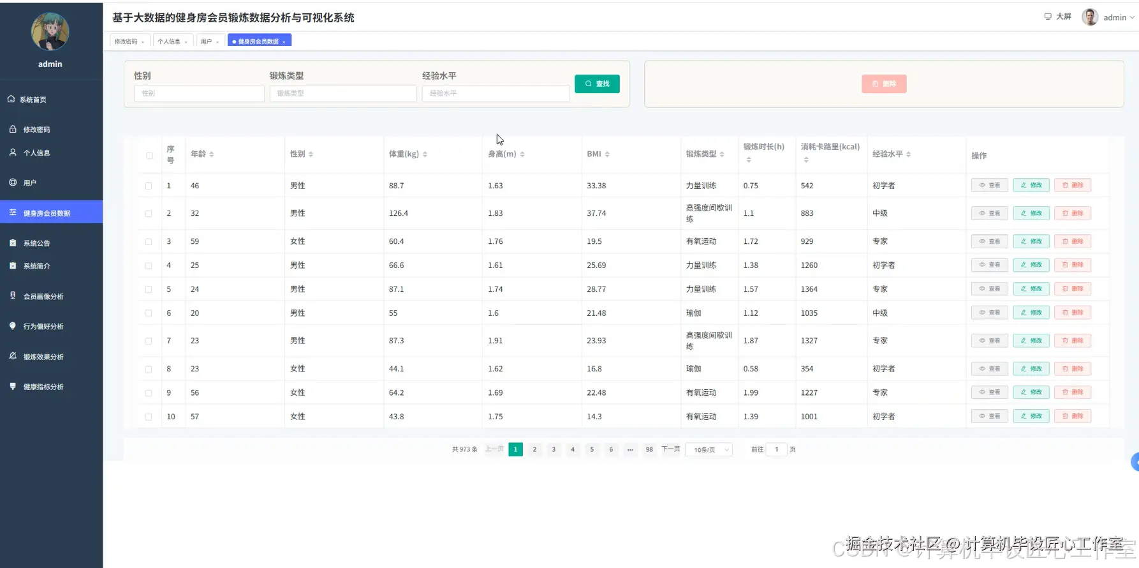Edit row 2 using the 修改 button
The height and width of the screenshot is (568, 1139).
1031,213
